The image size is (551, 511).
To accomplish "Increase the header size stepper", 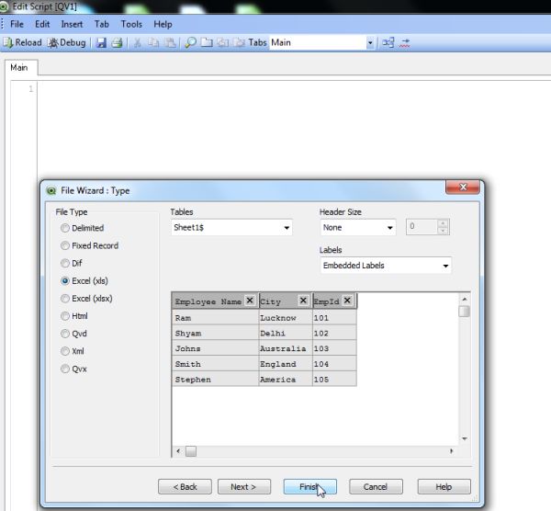I will pos(444,223).
